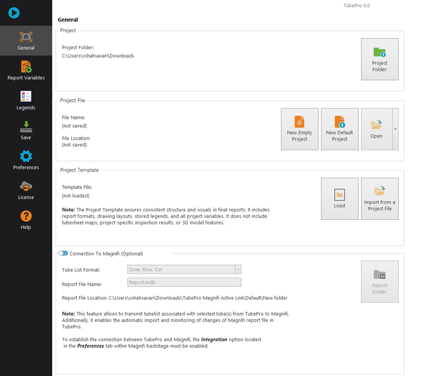The height and width of the screenshot is (376, 425).
Task: Create a New Empty Project
Action: 299,128
